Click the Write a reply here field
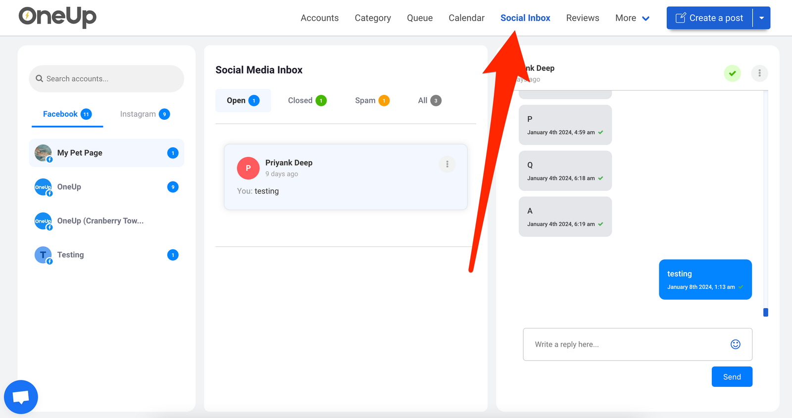This screenshot has height=418, width=792. [638, 344]
